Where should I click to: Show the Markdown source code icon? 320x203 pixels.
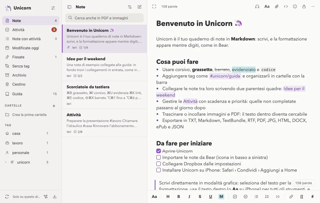point(286,6)
